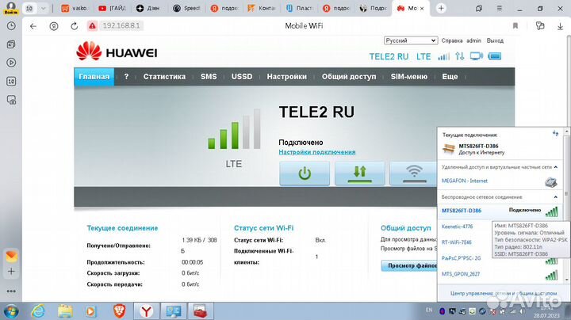Click the network popup scrollbar down arrow
The image size is (571, 320).
click(x=566, y=280)
